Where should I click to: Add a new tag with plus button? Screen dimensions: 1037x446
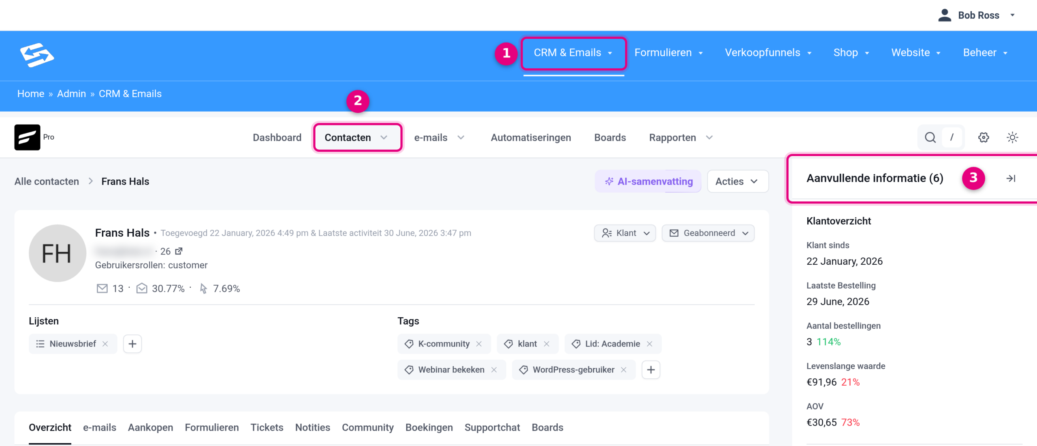pyautogui.click(x=651, y=370)
